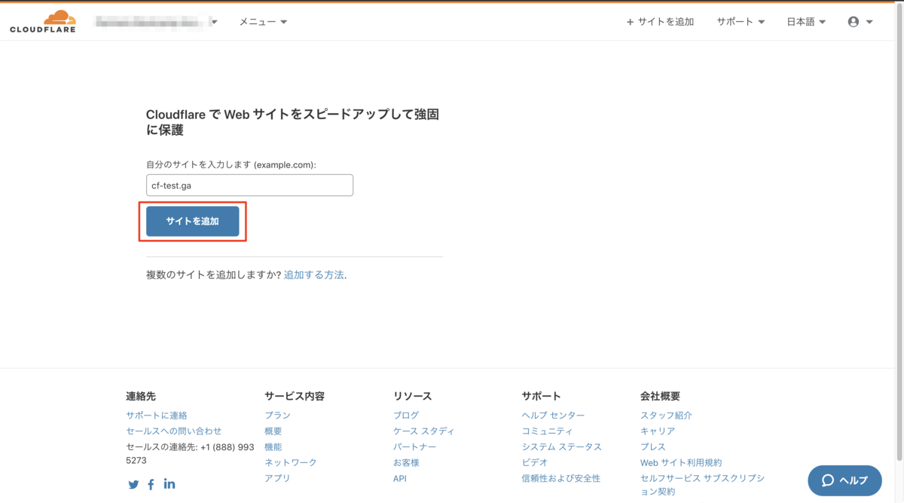Open the 信頼性および安全性 footer link
The width and height of the screenshot is (904, 503).
pyautogui.click(x=560, y=478)
